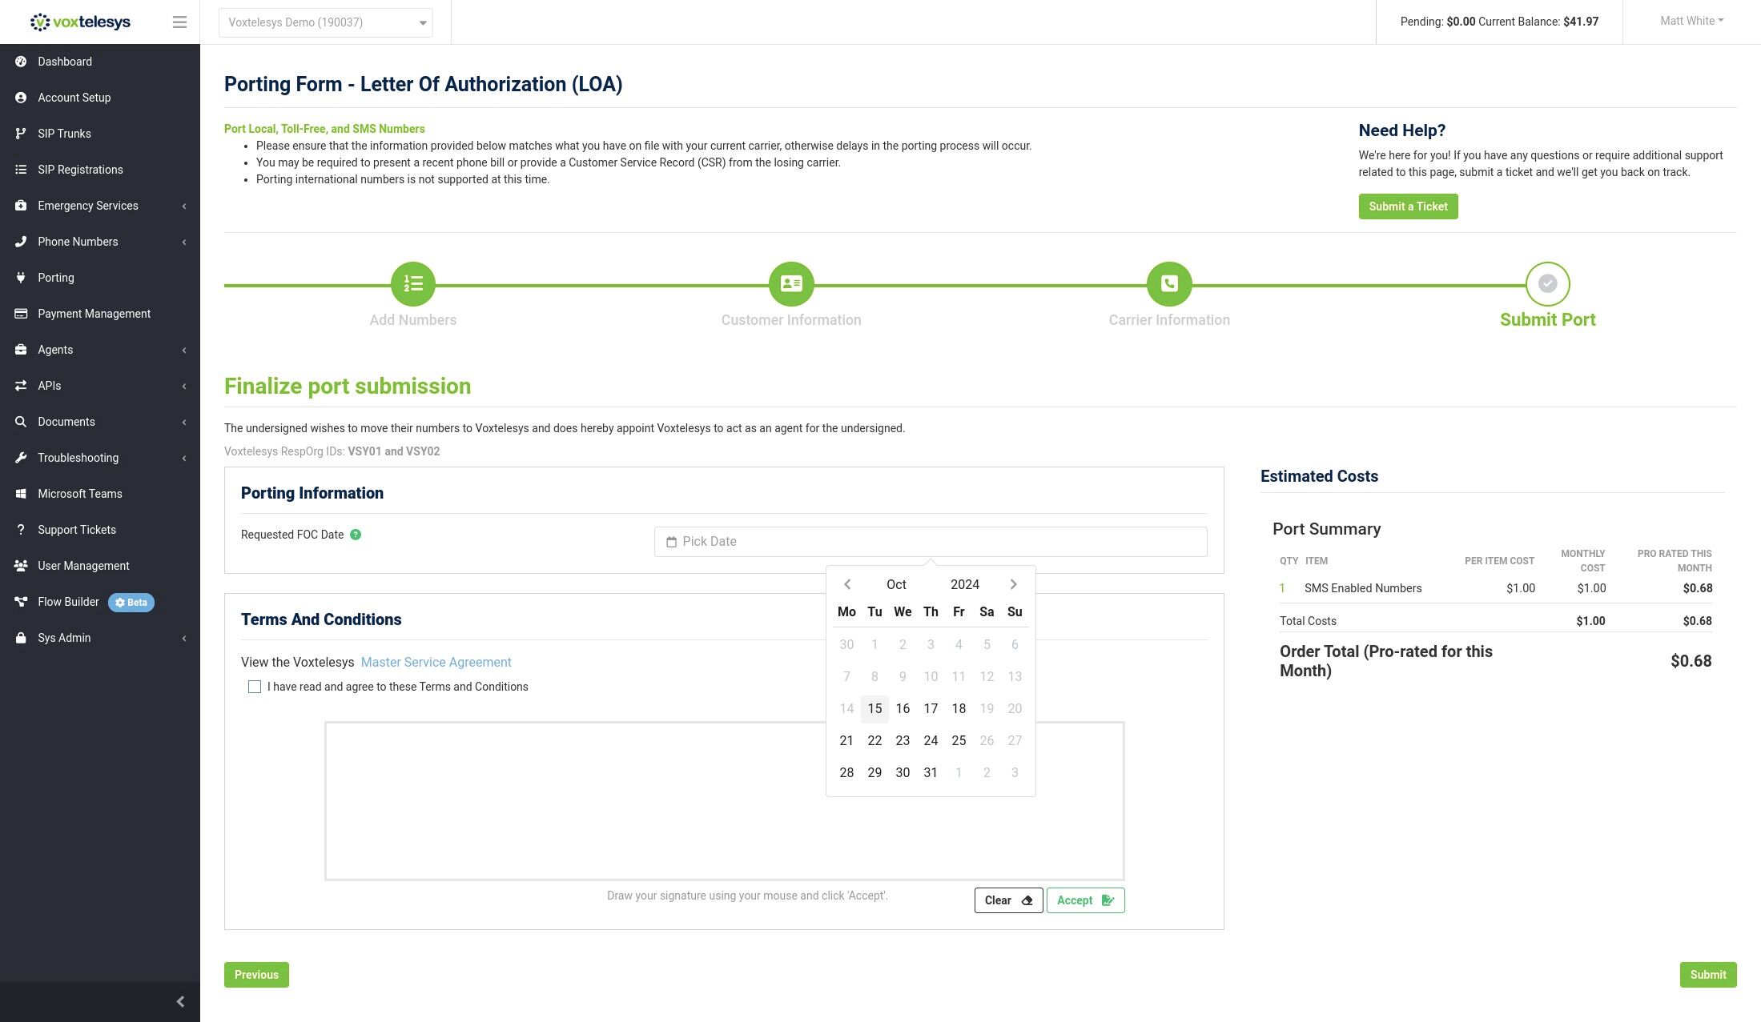
Task: Click the Customer Information step icon
Action: [x=791, y=284]
